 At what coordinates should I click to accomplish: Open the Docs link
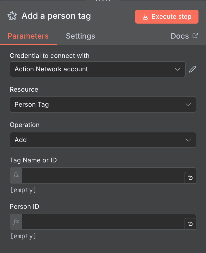[x=180, y=36]
